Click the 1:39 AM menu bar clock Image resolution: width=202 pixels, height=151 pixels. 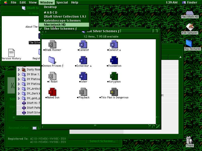pos(171,3)
